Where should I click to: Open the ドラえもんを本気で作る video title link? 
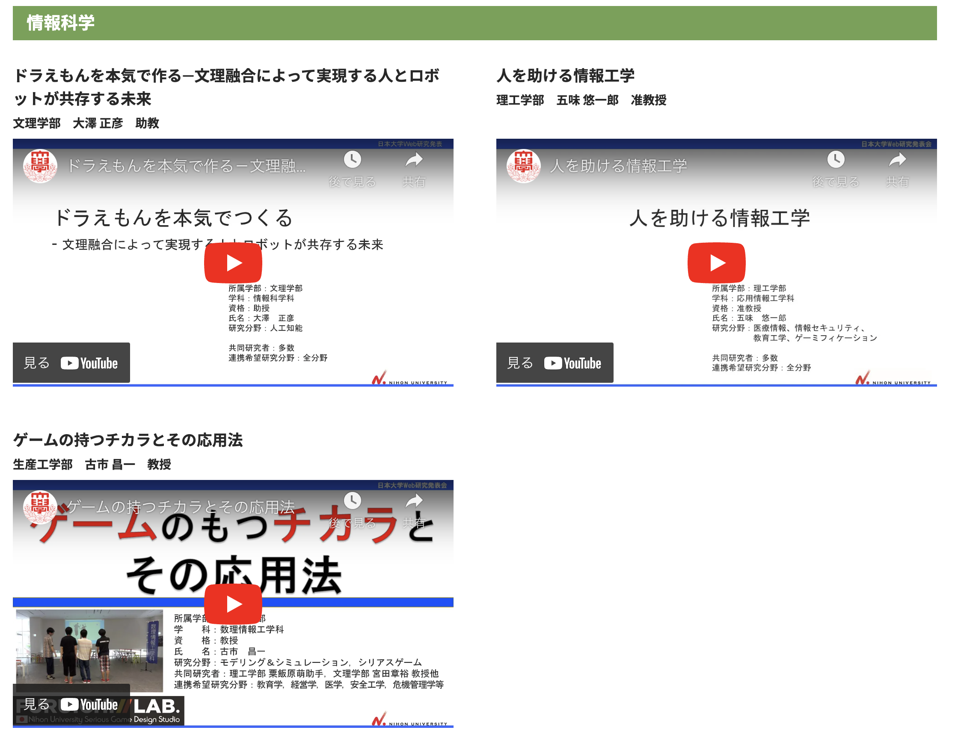point(186,166)
